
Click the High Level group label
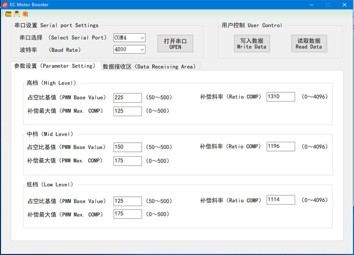click(52, 83)
